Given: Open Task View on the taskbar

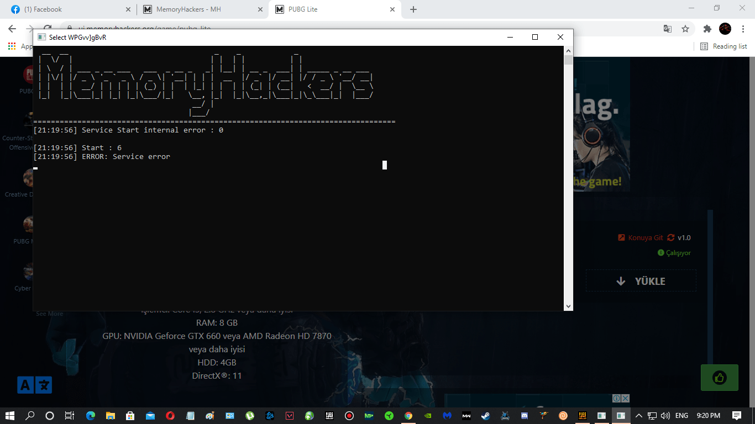Looking at the screenshot, I should pos(70,416).
